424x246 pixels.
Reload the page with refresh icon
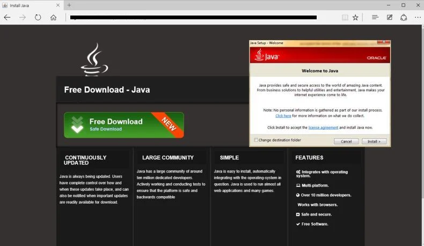click(x=38, y=18)
